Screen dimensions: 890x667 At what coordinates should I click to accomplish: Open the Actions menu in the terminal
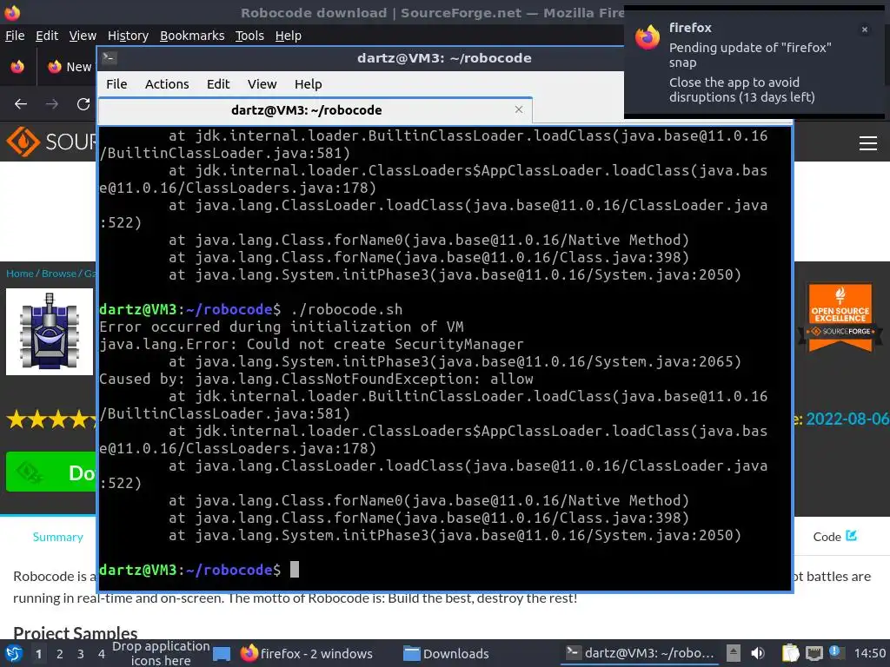pos(167,84)
